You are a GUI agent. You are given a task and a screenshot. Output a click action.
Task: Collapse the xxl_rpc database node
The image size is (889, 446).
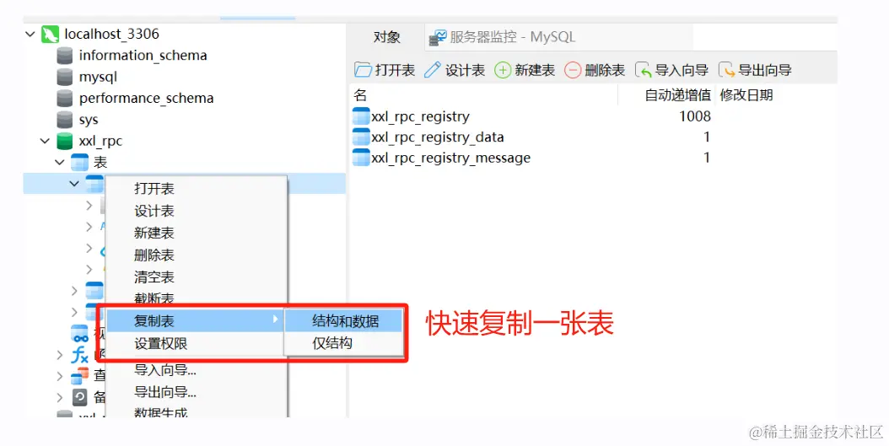(x=45, y=141)
